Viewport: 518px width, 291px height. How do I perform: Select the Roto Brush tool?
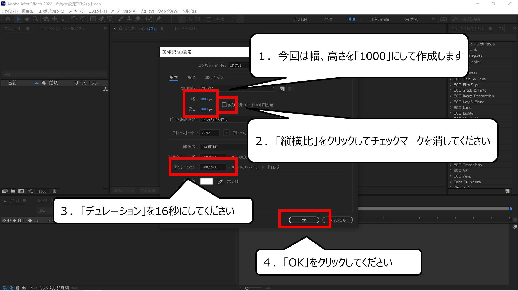[x=148, y=19]
